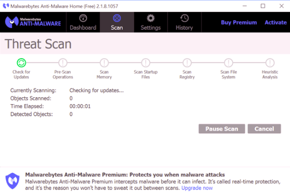
Task: Click the Scan Startup Files step icon
Action: tap(145, 63)
